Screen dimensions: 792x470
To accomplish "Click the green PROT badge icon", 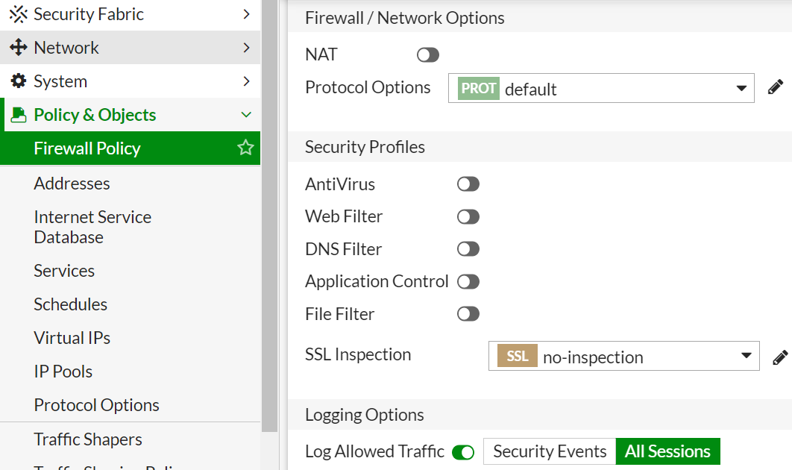I will (478, 88).
